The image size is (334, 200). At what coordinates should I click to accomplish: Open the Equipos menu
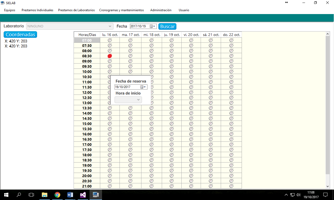click(10, 10)
